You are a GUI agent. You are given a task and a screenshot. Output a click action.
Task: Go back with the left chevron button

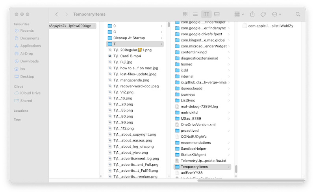[57, 14]
